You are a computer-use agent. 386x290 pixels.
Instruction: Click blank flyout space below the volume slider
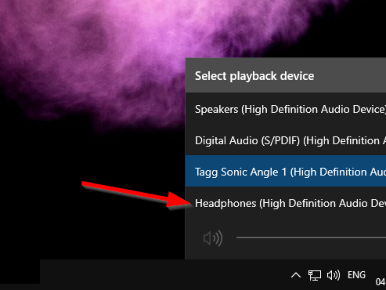point(289,253)
